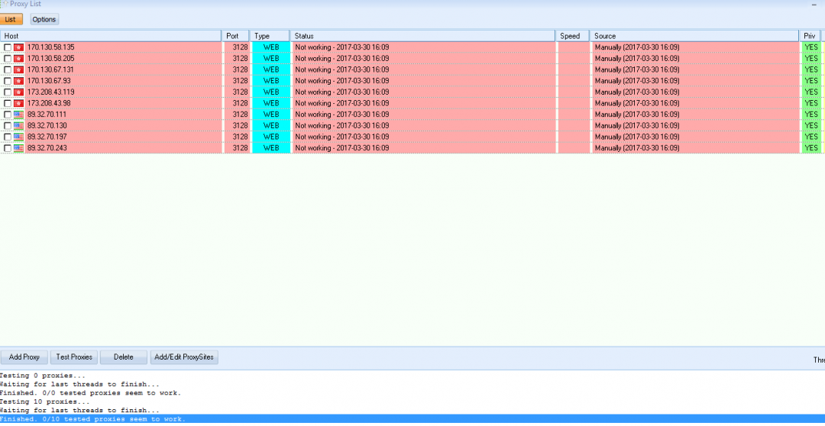Click the flag icon beside 170.130.58.135
Image resolution: width=825 pixels, height=426 pixels.
click(18, 47)
